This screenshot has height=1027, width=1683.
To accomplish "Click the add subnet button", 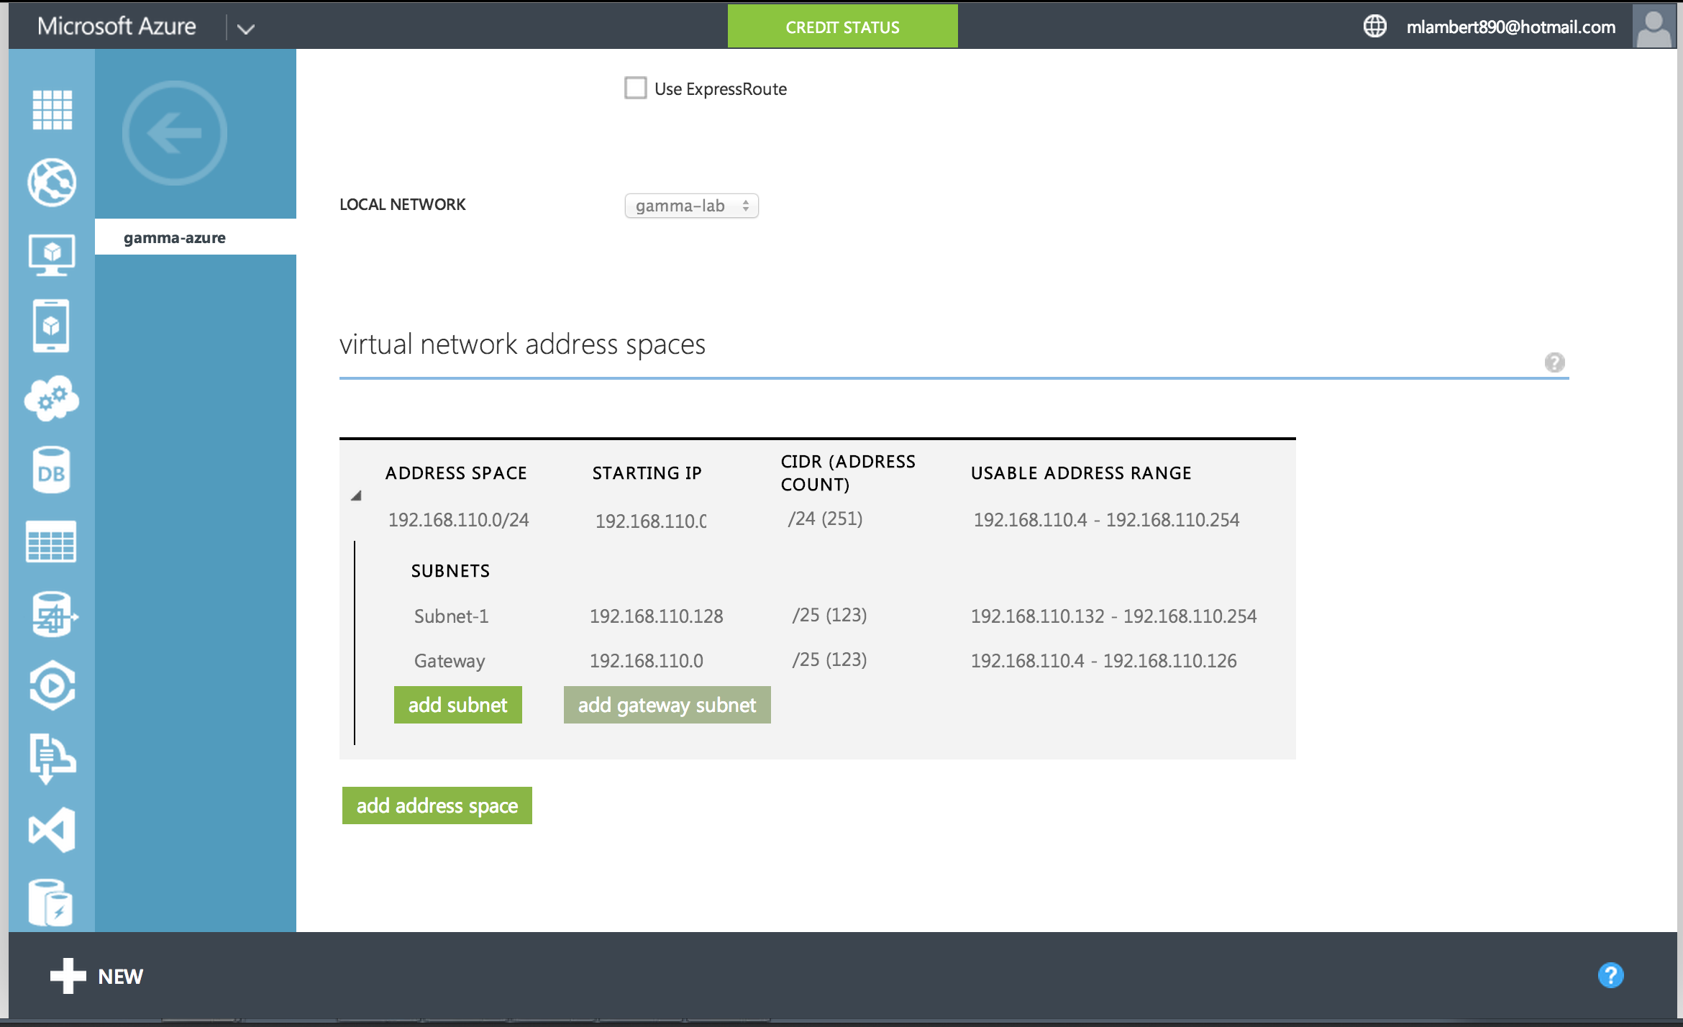I will point(457,705).
